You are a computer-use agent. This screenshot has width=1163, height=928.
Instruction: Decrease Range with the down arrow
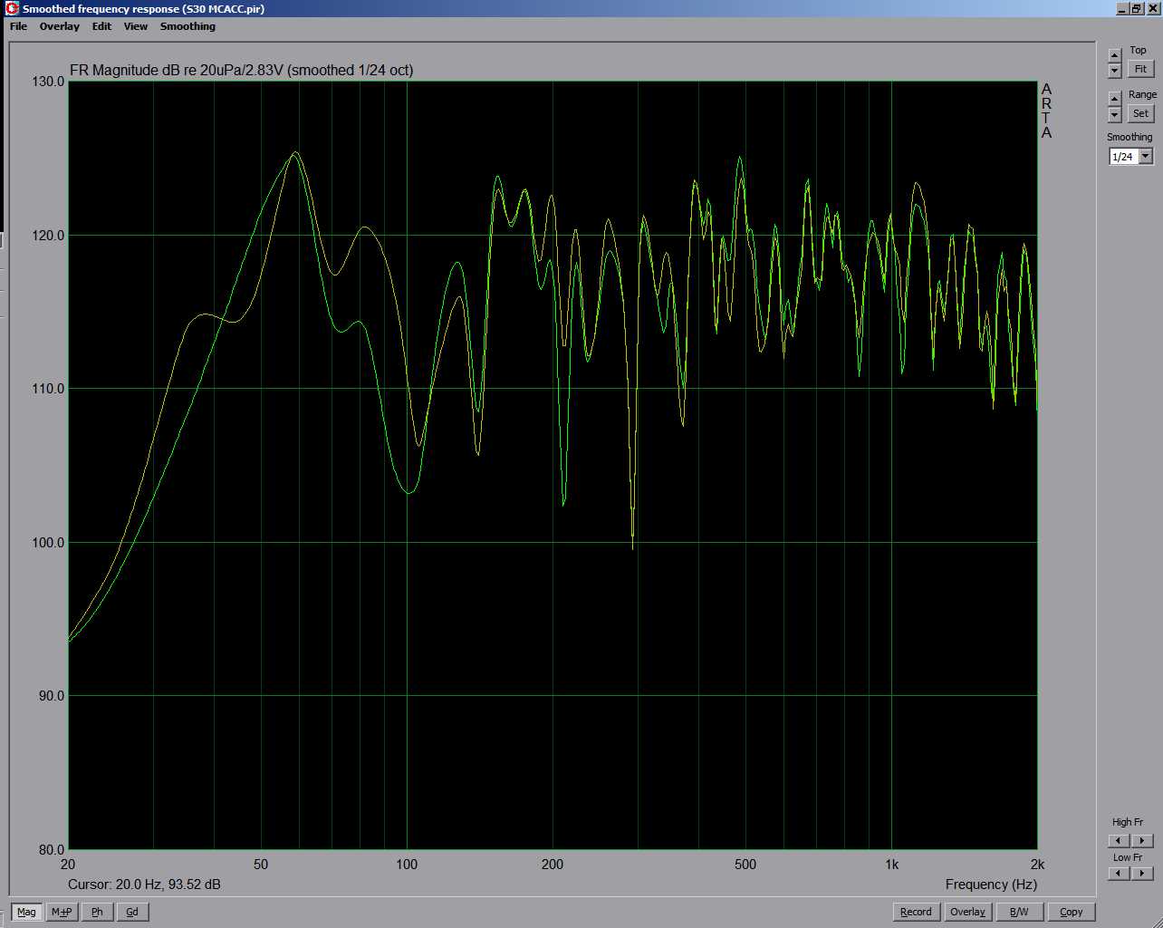(x=1115, y=115)
